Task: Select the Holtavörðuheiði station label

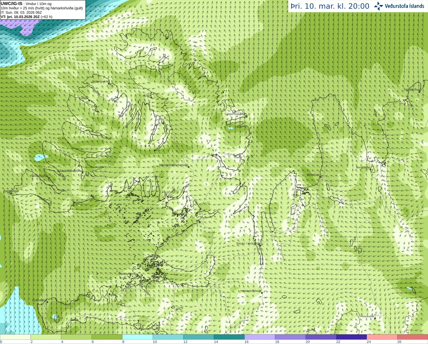Action: pos(251,291)
